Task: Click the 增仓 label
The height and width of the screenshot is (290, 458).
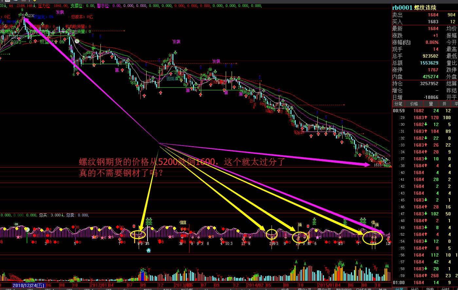Action: tap(397, 90)
